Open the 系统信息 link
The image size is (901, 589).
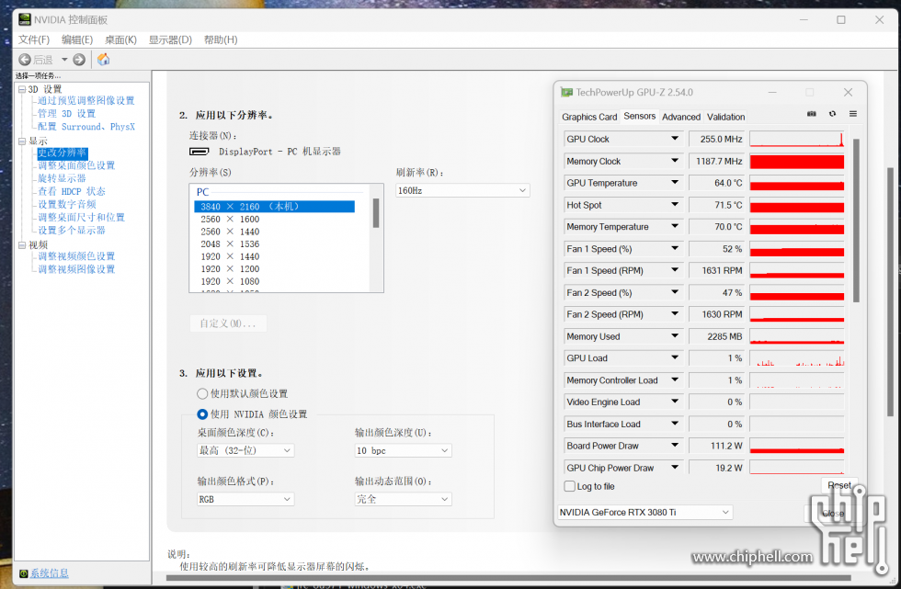coord(50,573)
